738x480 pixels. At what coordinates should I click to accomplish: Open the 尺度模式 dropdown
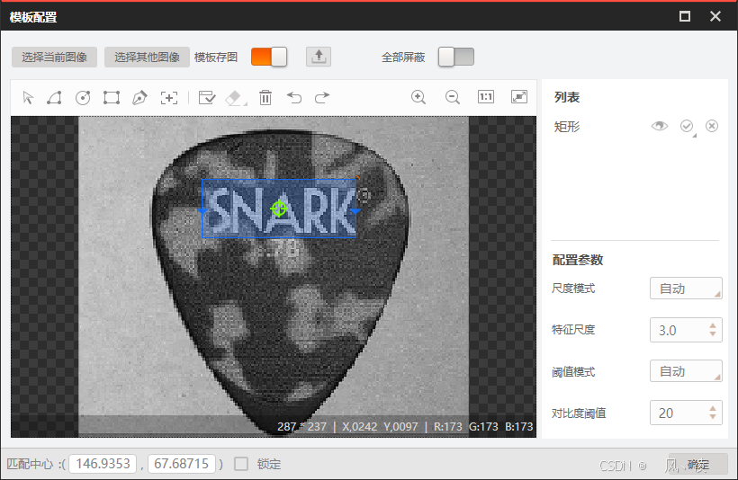coord(686,289)
